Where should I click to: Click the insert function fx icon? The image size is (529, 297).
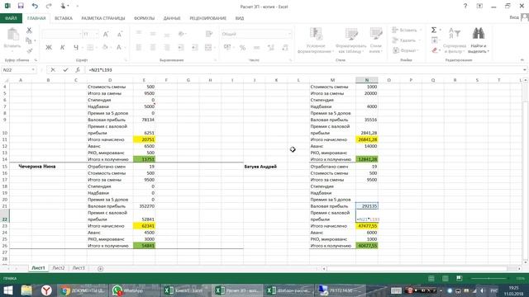tap(78, 69)
